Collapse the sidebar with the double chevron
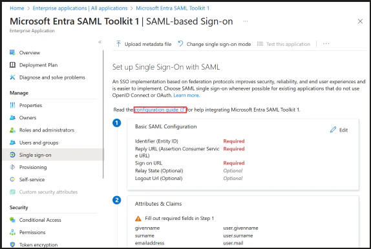Screen dimensions: 371x249 [x=100, y=42]
